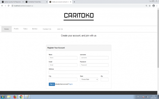Expand the Berita dropdown menu
This screenshot has height=99, width=159.
(x=35, y=29)
